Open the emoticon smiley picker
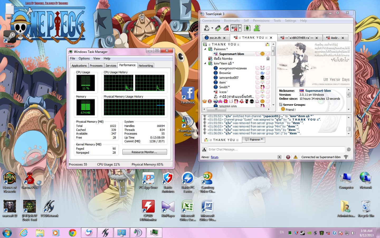The image size is (380, 238). (x=349, y=149)
